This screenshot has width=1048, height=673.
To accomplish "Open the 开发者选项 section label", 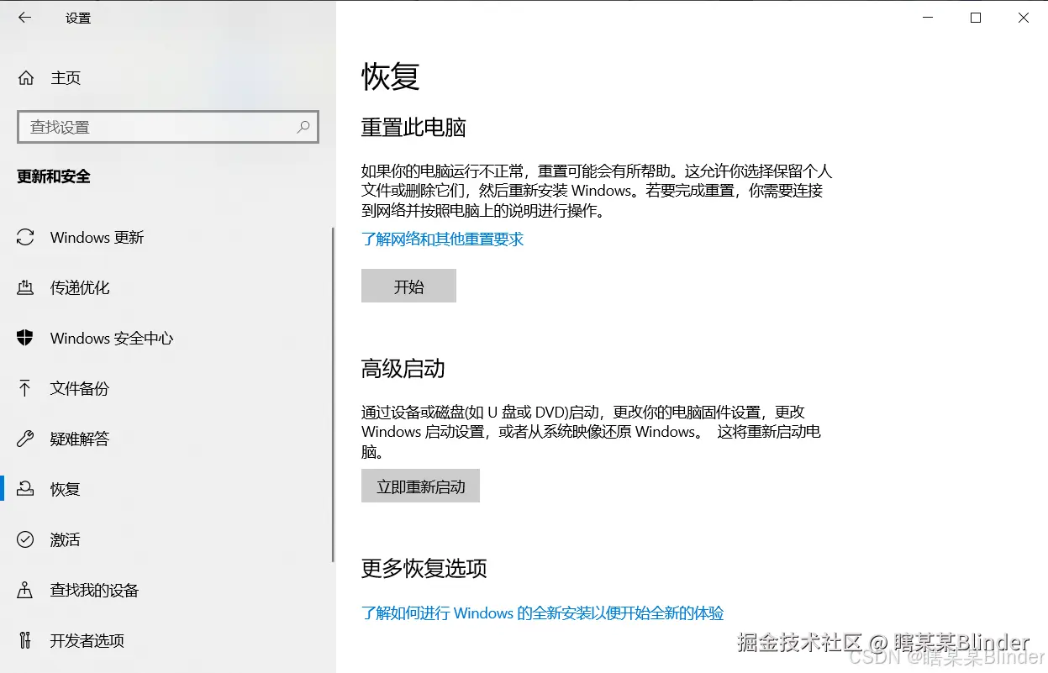I will [x=87, y=640].
